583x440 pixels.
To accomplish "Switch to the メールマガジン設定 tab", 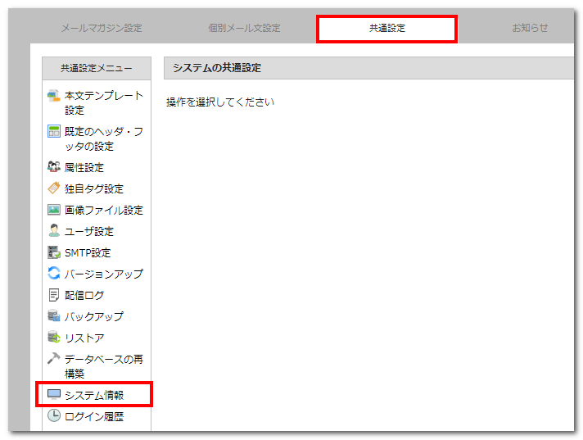I will (102, 28).
